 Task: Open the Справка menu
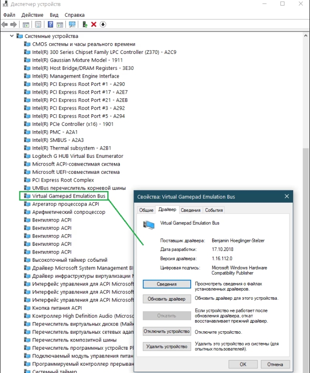pos(74,15)
